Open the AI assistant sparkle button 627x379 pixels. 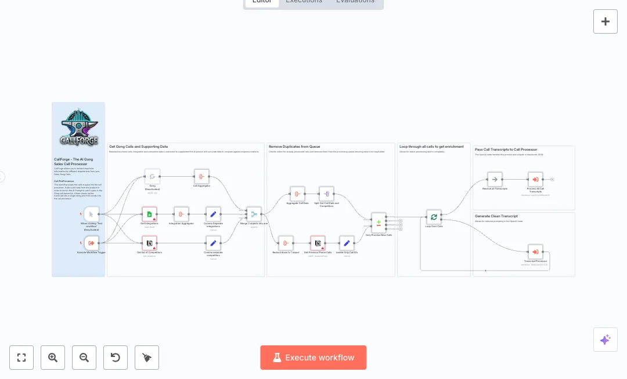pos(605,340)
